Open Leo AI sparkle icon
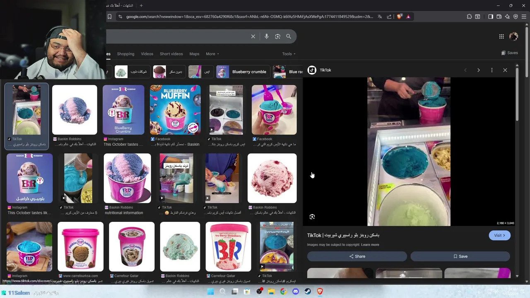This screenshot has height=298, width=530. 507,17
